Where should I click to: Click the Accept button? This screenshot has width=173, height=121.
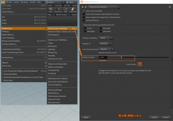point(154,117)
